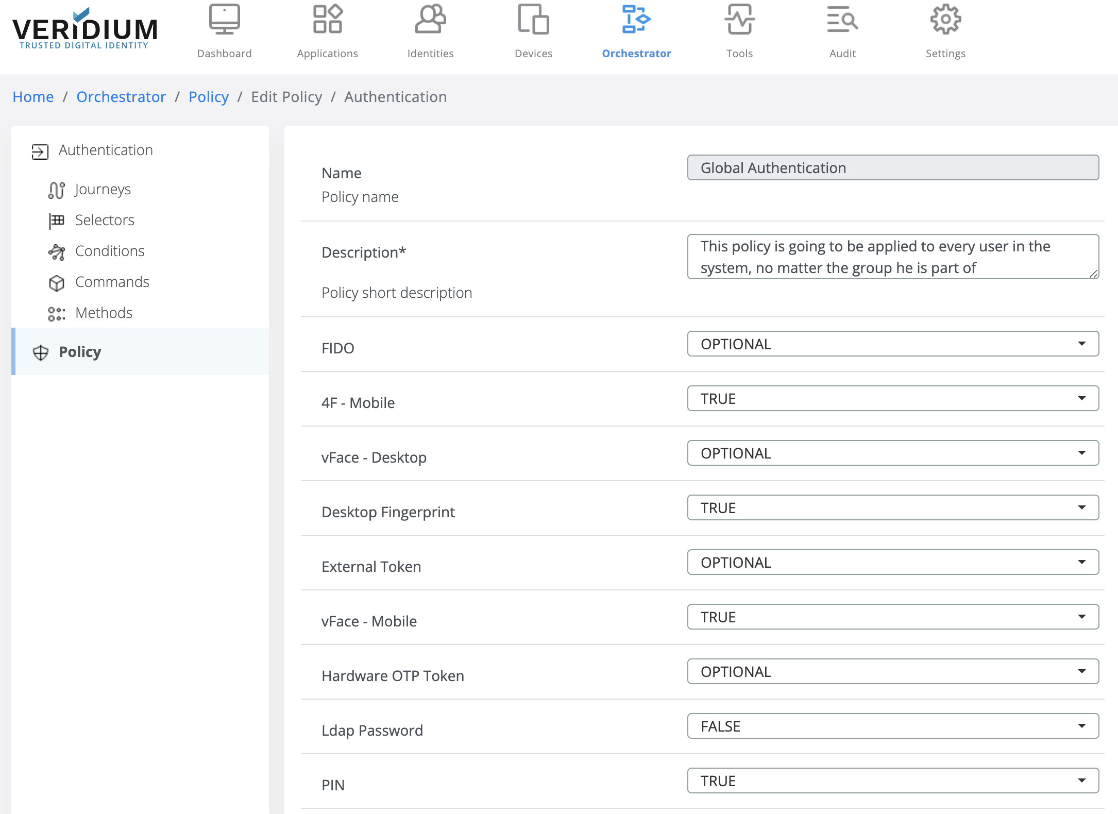Select the Orchestrator tab in top navigation
This screenshot has height=814, width=1118.
pos(636,31)
